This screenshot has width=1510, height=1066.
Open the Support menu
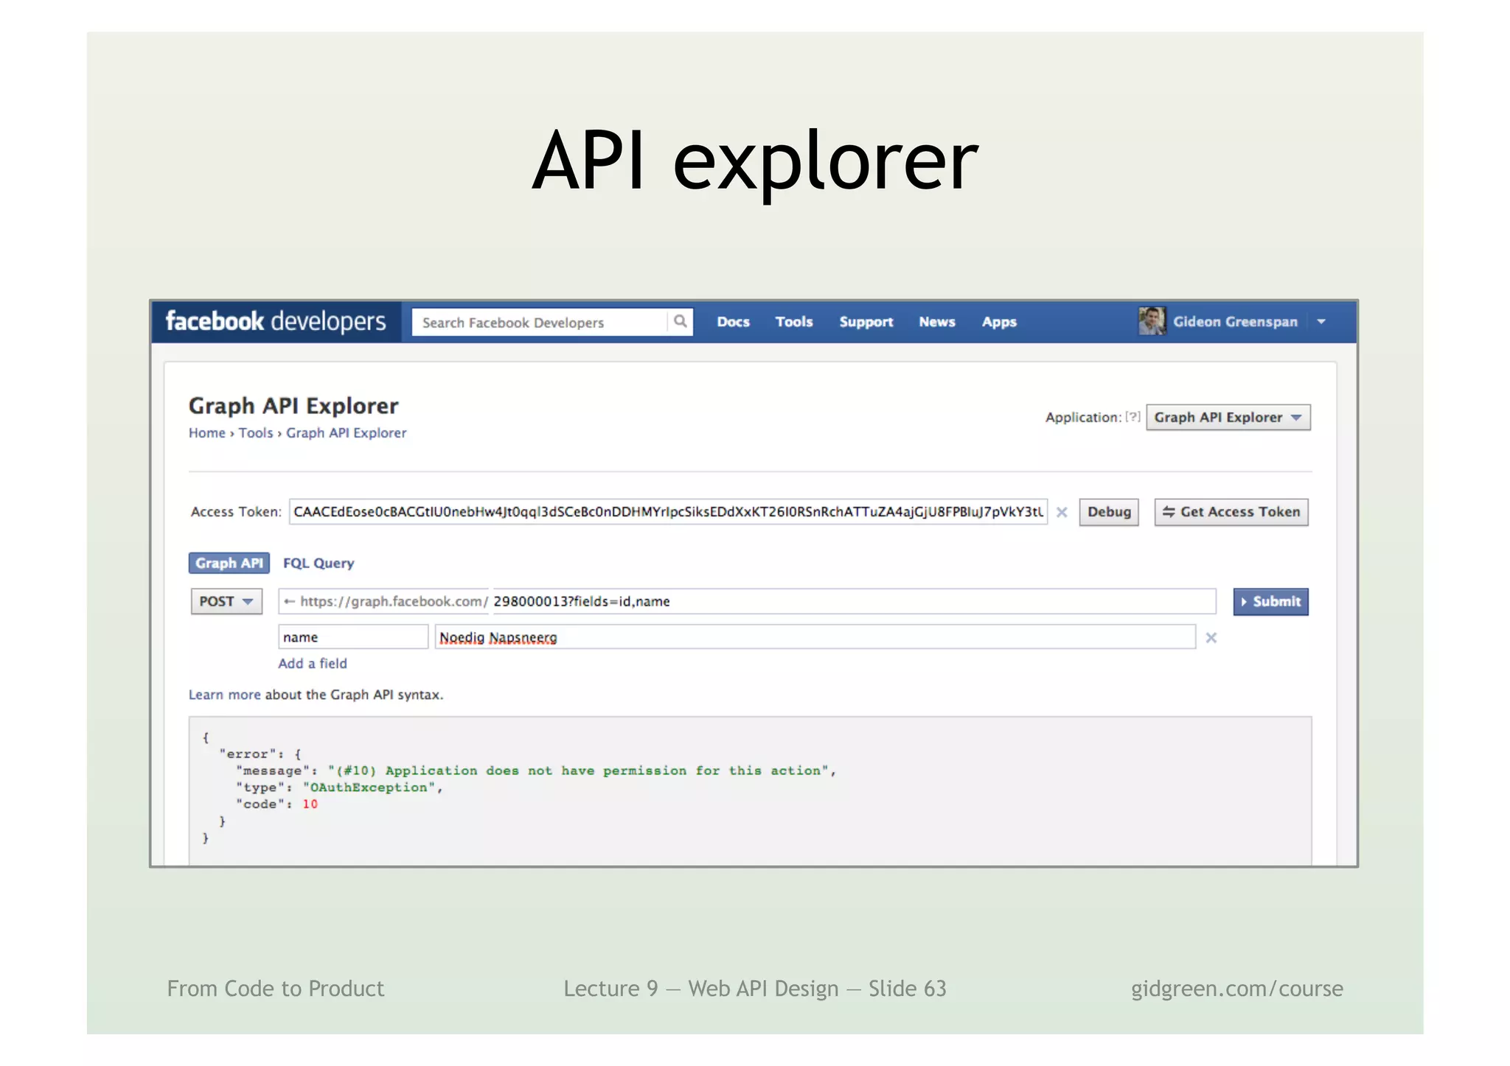tap(866, 322)
